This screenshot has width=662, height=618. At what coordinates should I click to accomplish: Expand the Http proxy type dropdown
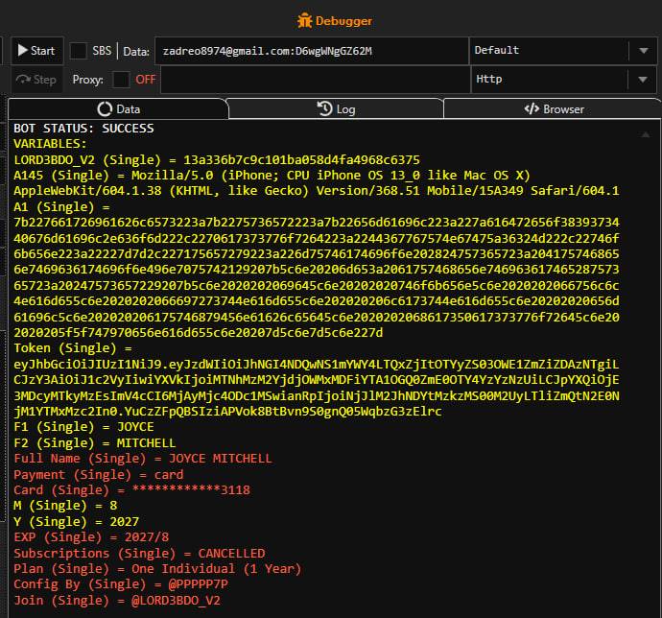tap(549, 80)
